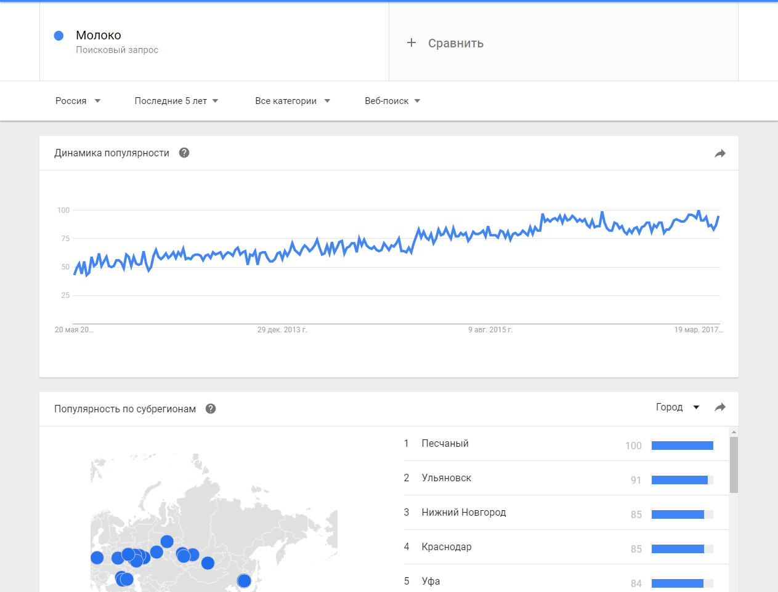Screen dimensions: 778x592
Task: Open the Веб-поиск search type dropdown
Action: coord(392,101)
